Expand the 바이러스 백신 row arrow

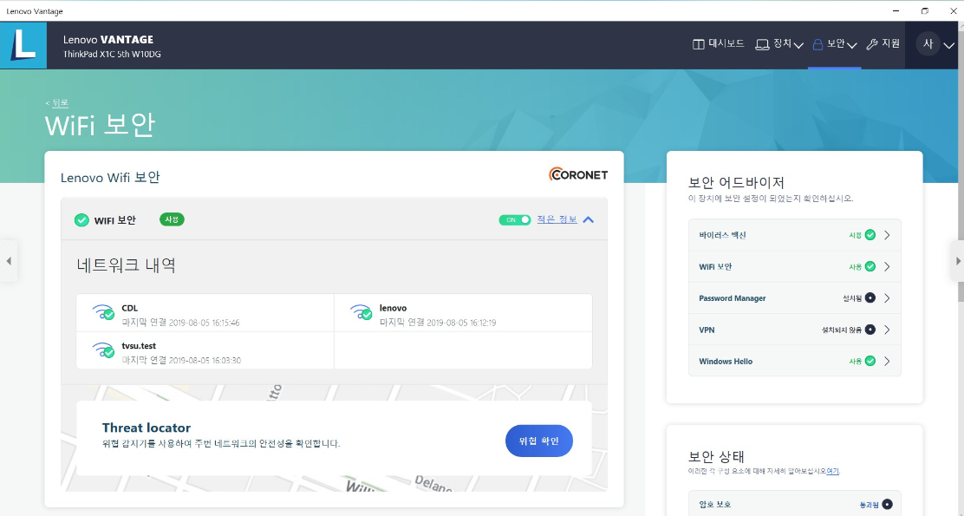pyautogui.click(x=887, y=235)
